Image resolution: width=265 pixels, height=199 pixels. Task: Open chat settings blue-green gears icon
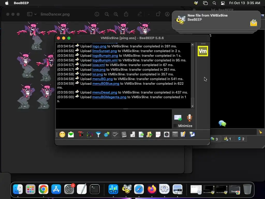pos(107,134)
